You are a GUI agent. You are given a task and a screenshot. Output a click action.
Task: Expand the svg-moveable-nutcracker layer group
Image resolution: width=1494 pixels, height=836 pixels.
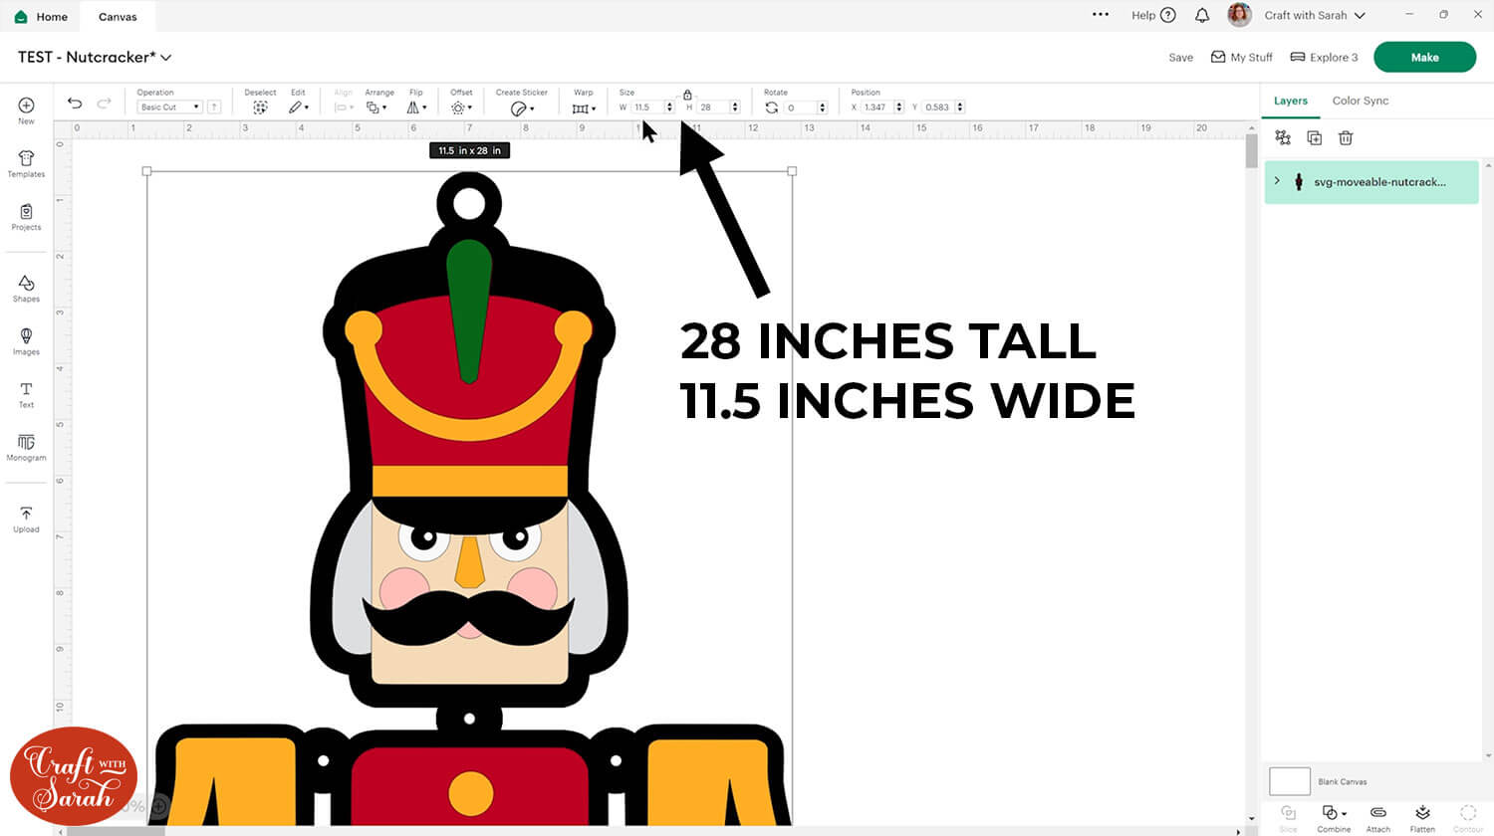point(1277,181)
